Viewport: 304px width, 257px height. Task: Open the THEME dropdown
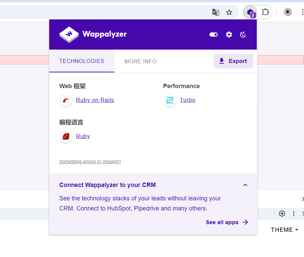(285, 230)
